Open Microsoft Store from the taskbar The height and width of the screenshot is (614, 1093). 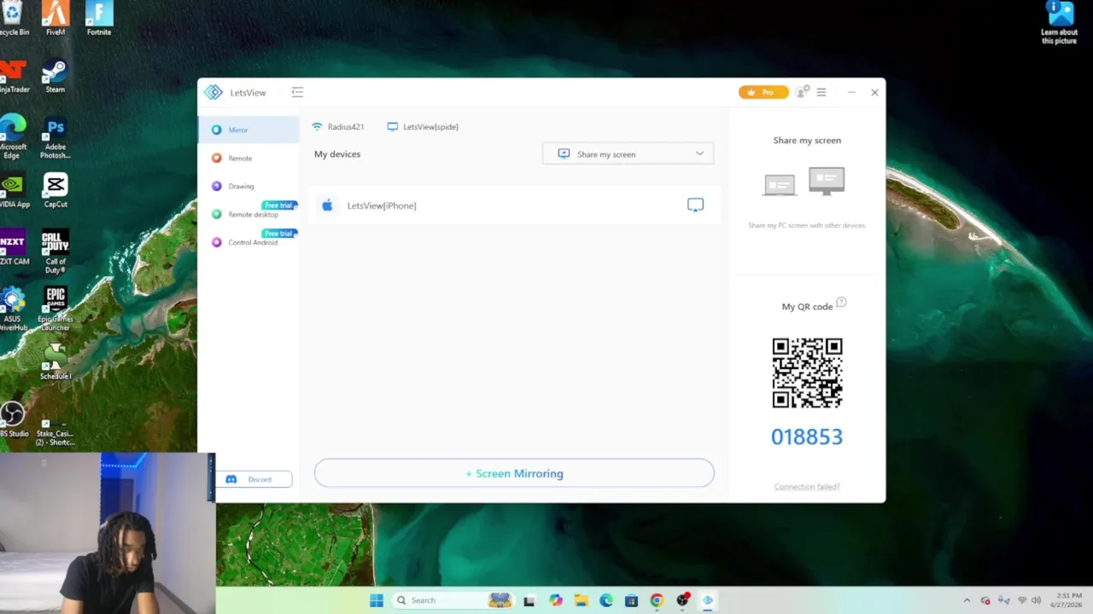tap(631, 600)
